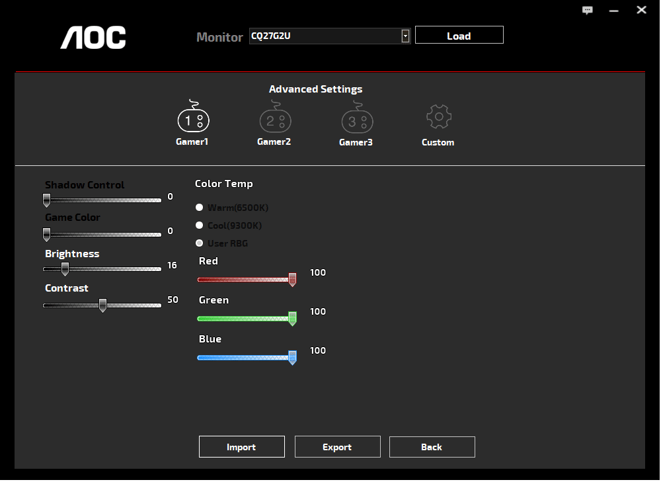Image resolution: width=661 pixels, height=482 pixels.
Task: Minimize the AOC window
Action: point(614,10)
